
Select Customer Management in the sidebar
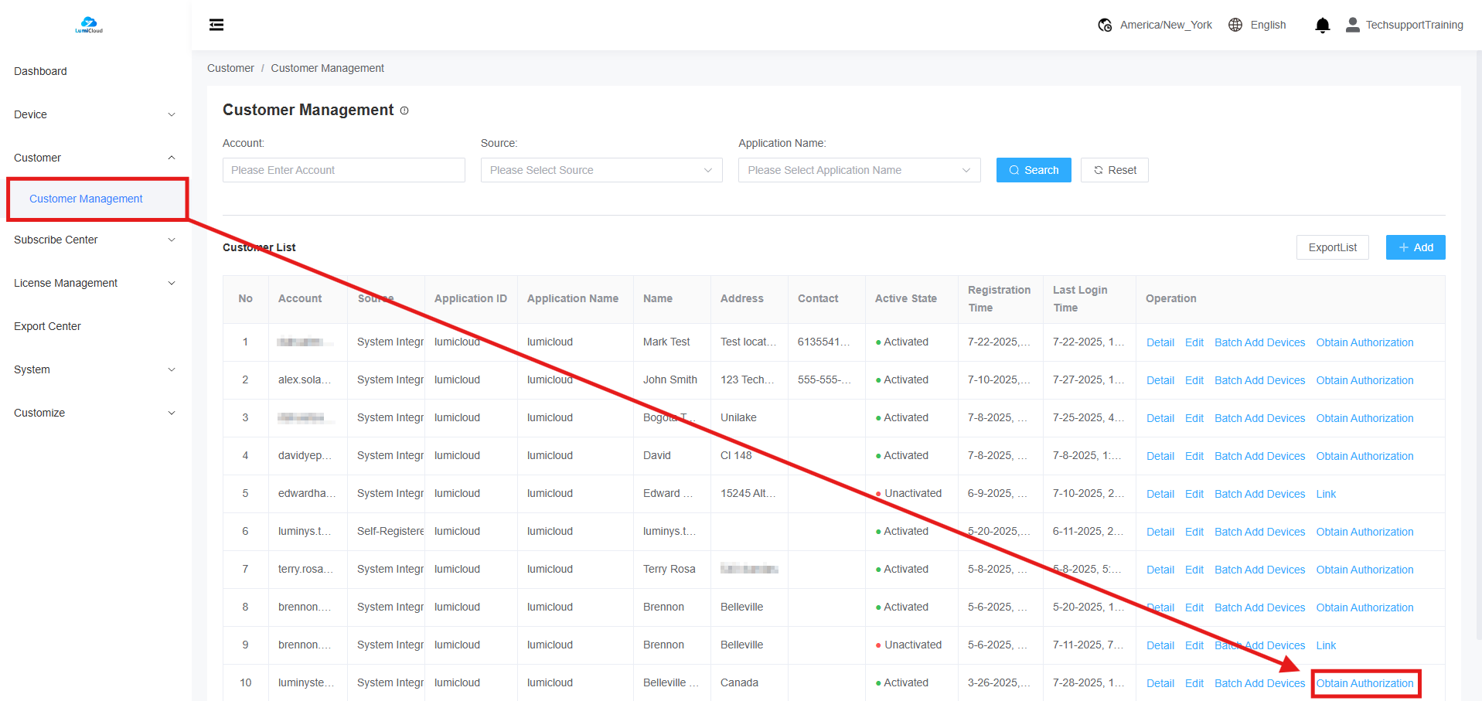86,199
